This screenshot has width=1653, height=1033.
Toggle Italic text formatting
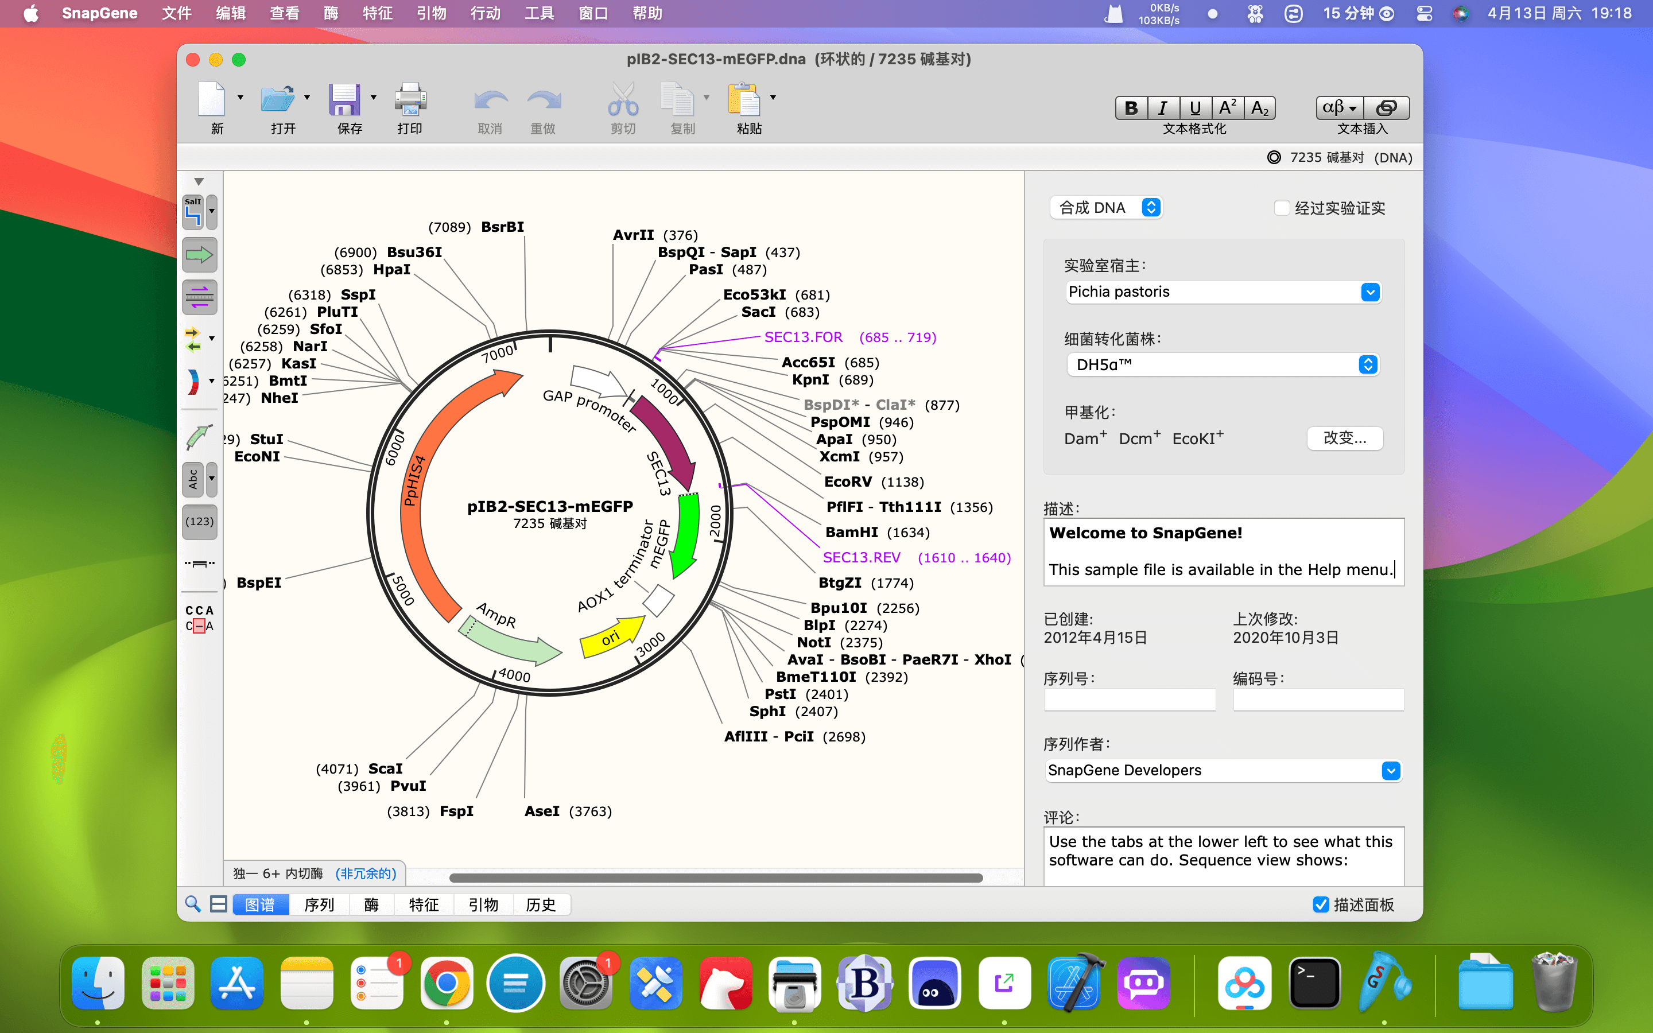(1163, 107)
